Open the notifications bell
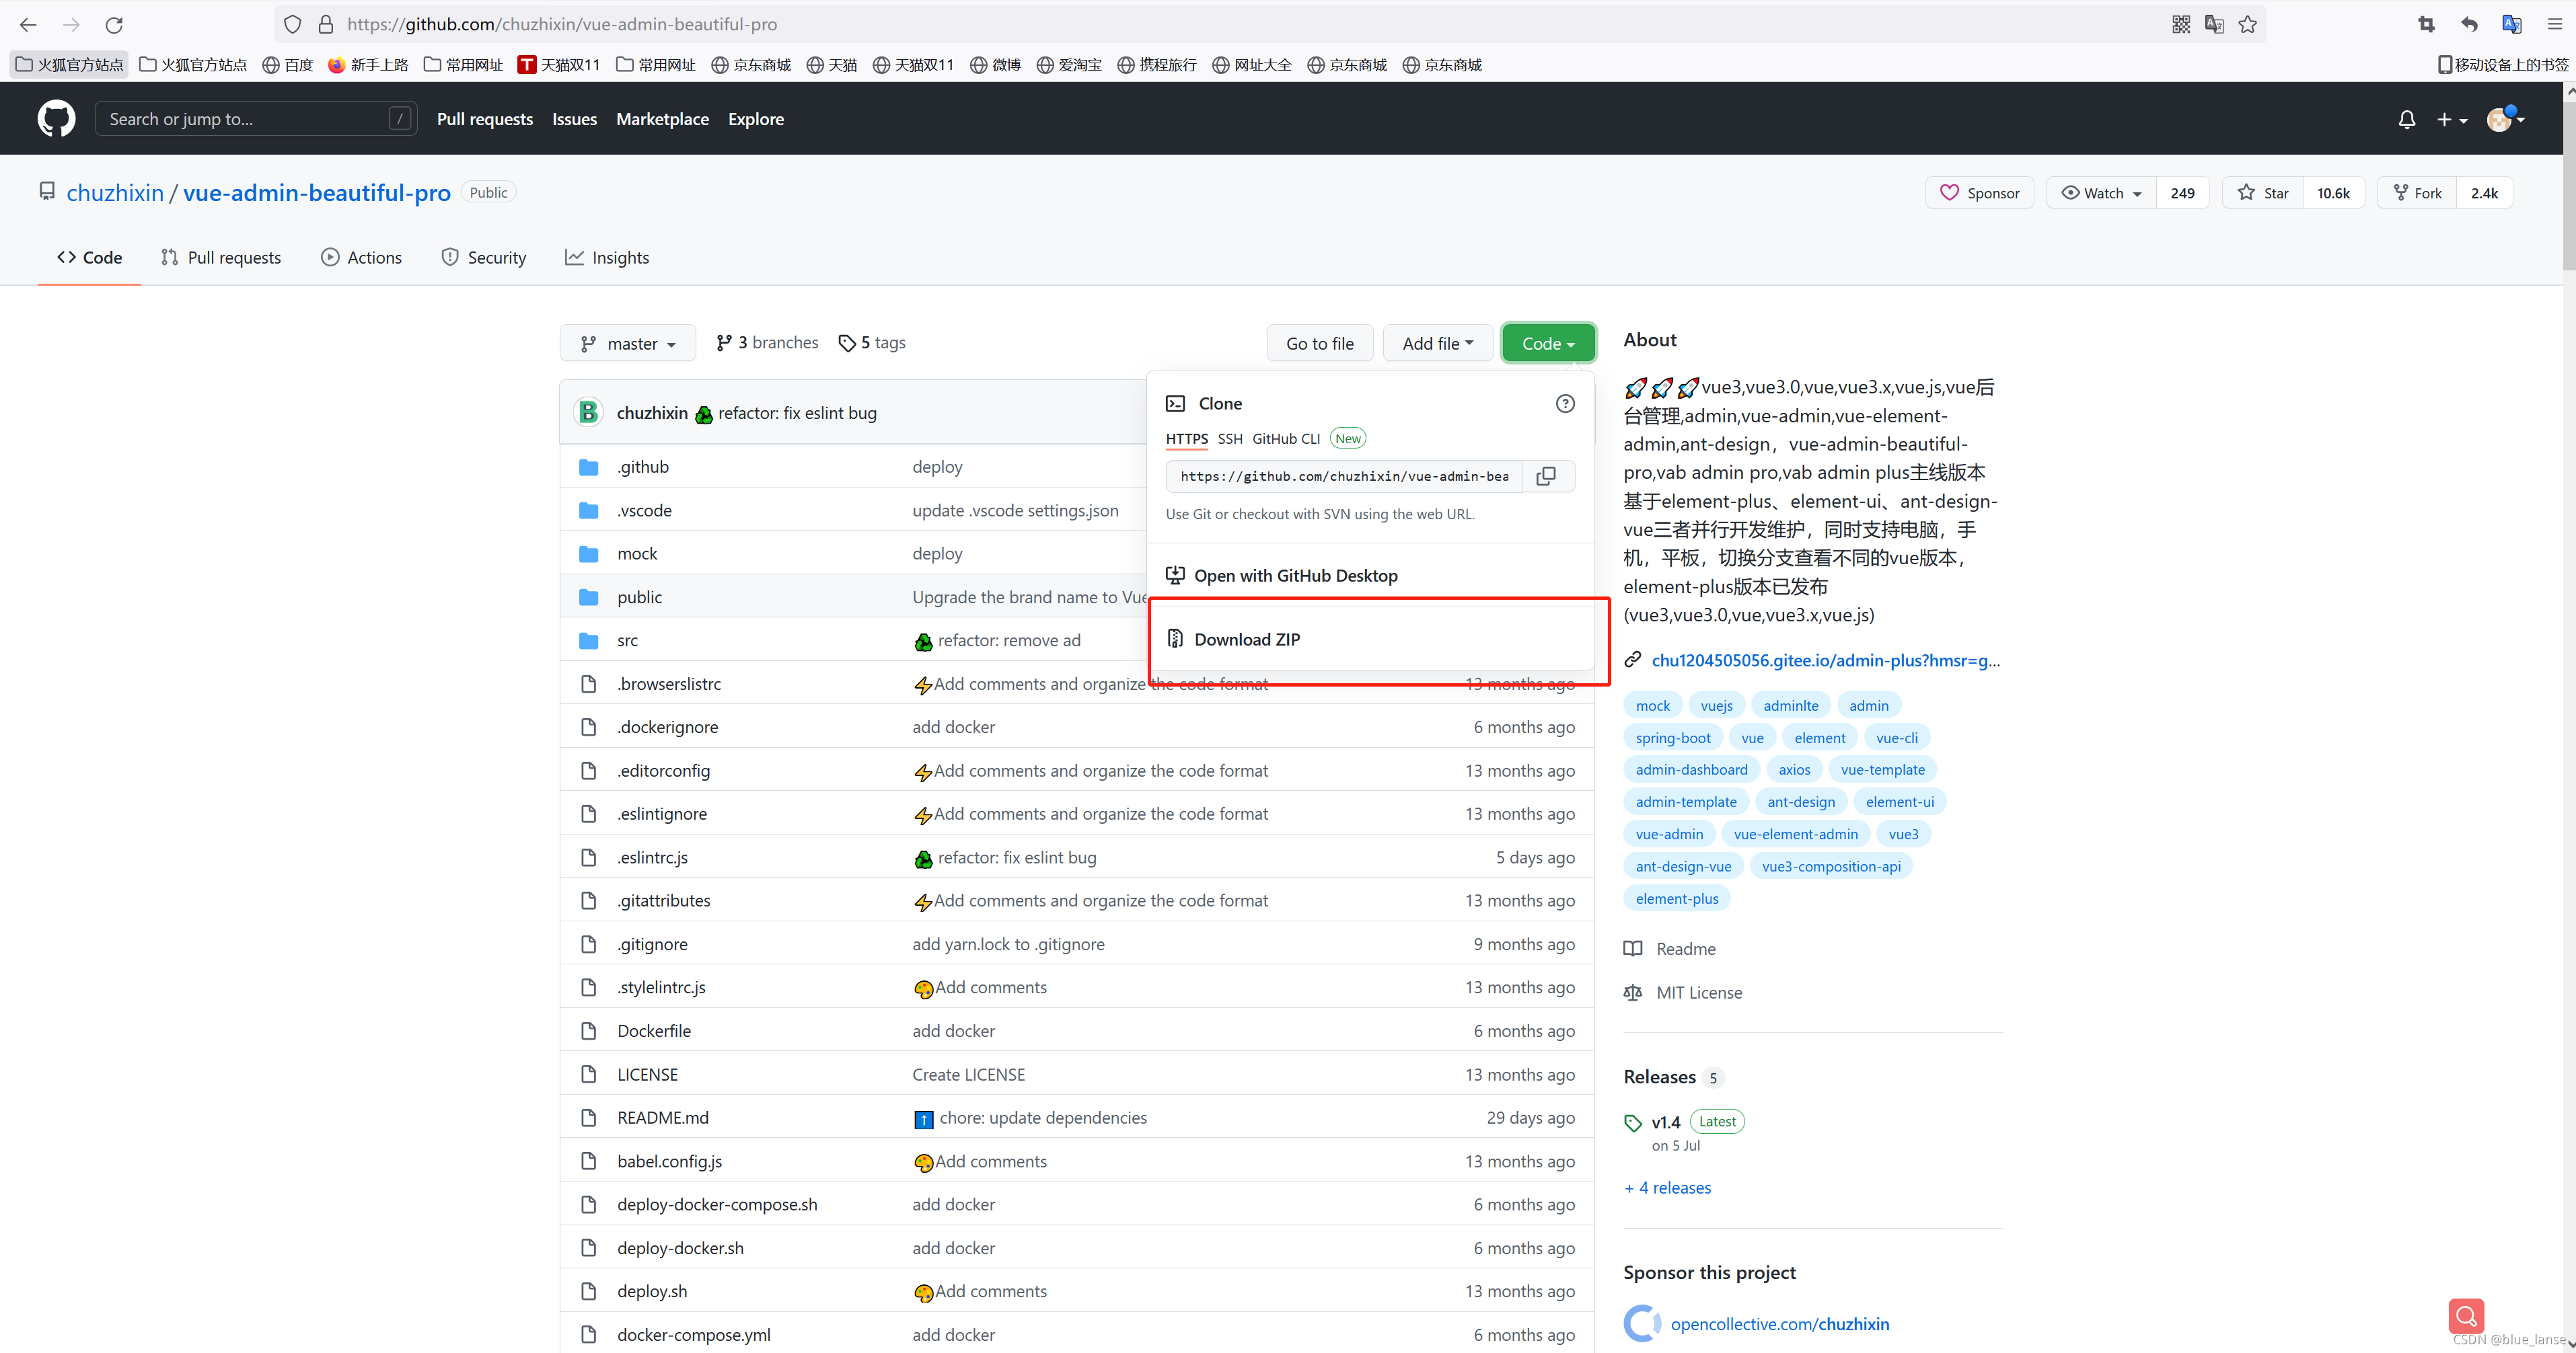2576x1353 pixels. click(x=2406, y=120)
